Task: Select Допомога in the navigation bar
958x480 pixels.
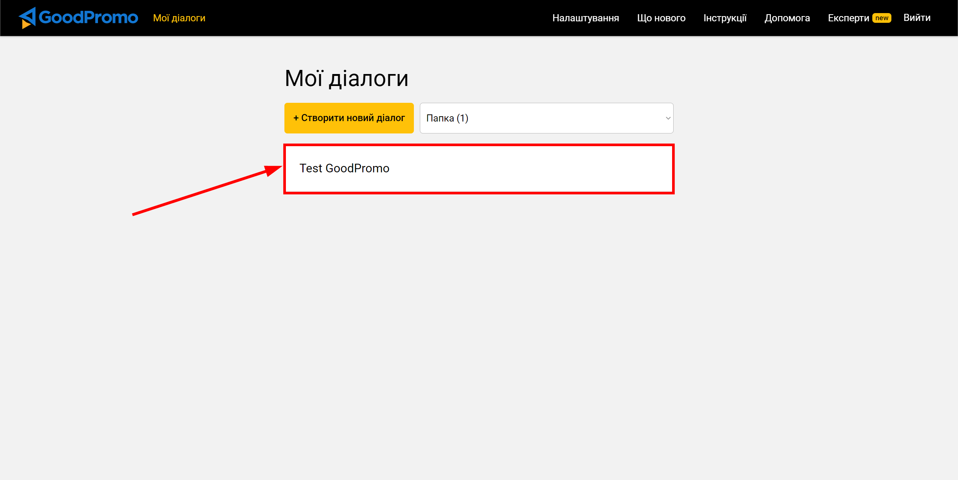Action: [787, 18]
